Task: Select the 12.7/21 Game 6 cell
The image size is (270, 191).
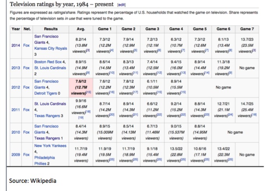Action: click(223, 110)
